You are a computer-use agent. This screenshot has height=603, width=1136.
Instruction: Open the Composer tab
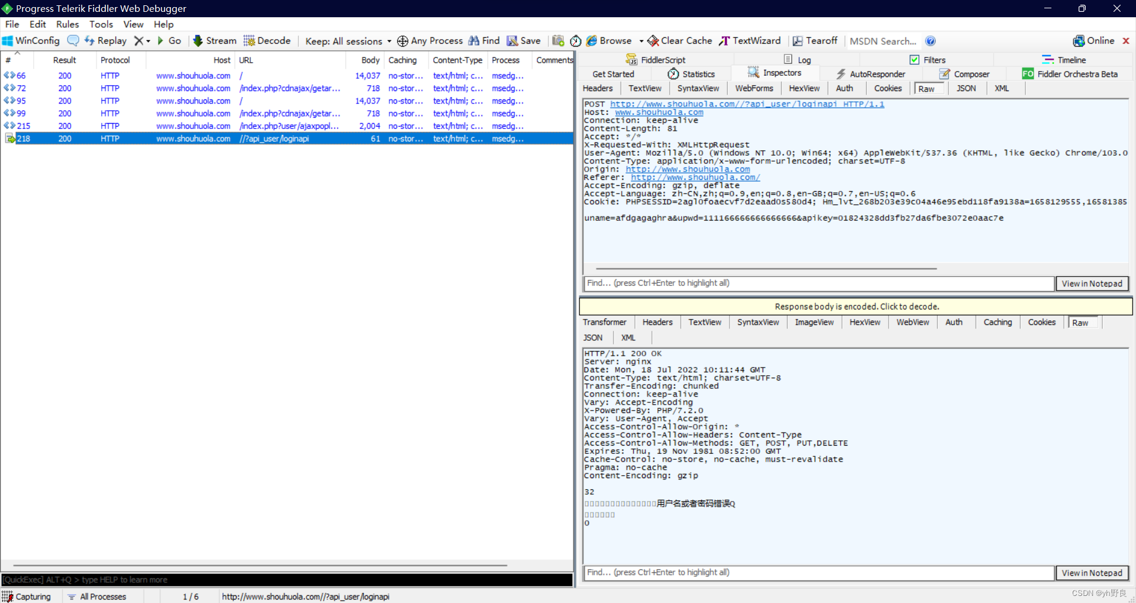click(x=964, y=74)
